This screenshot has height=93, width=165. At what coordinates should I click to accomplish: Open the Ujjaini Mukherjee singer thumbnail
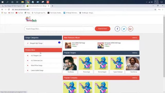[x=117, y=63]
